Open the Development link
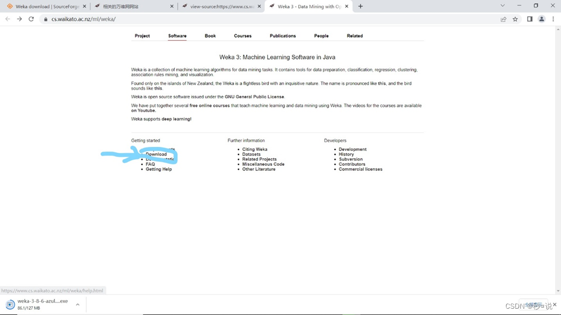Screen dimensions: 561x315 tap(353, 149)
